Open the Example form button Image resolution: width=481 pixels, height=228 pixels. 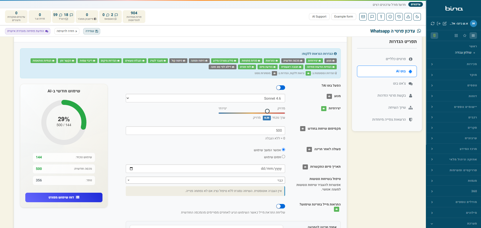[343, 17]
